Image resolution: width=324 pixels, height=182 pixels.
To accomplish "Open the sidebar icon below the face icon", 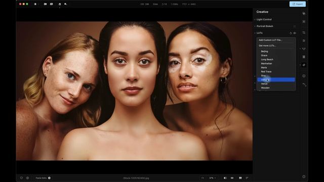I will coord(304,57).
